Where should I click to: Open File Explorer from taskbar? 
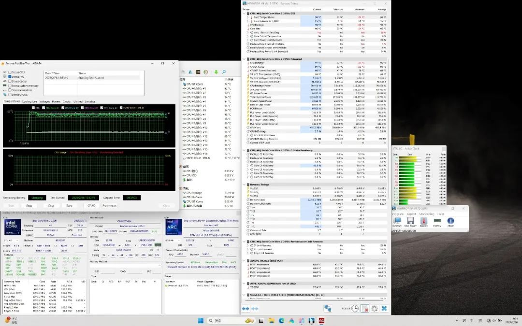(x=271, y=321)
